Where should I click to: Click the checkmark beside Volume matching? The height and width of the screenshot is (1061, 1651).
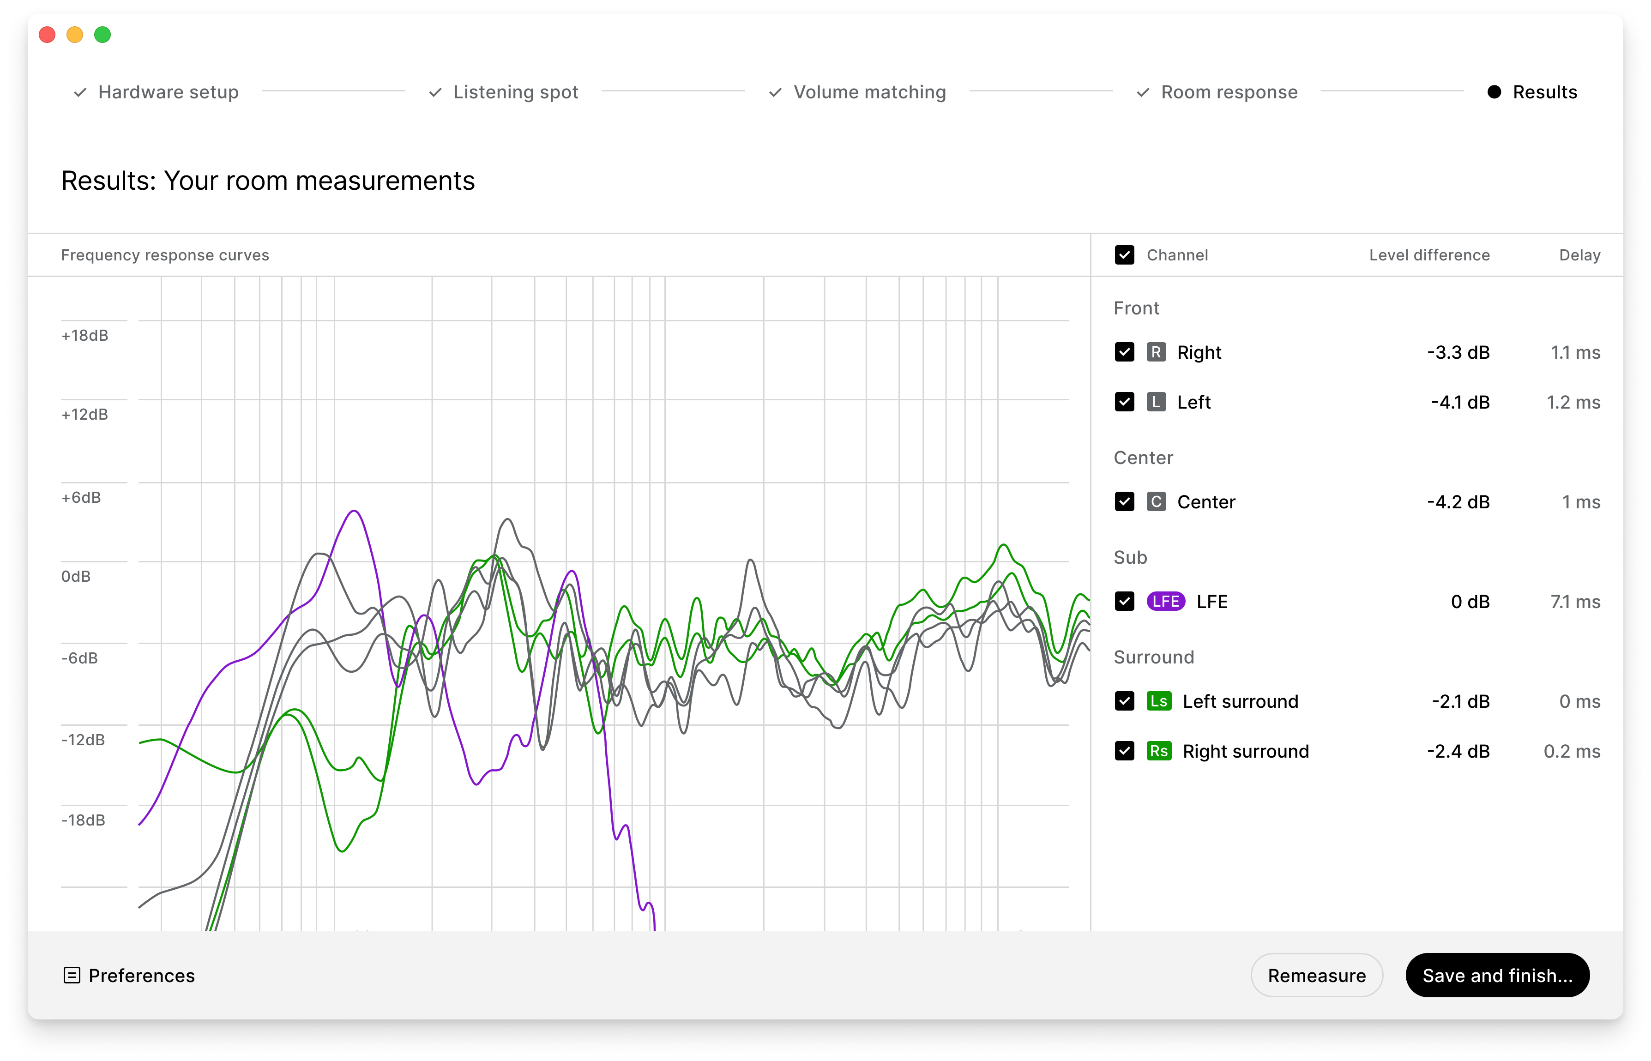776,91
